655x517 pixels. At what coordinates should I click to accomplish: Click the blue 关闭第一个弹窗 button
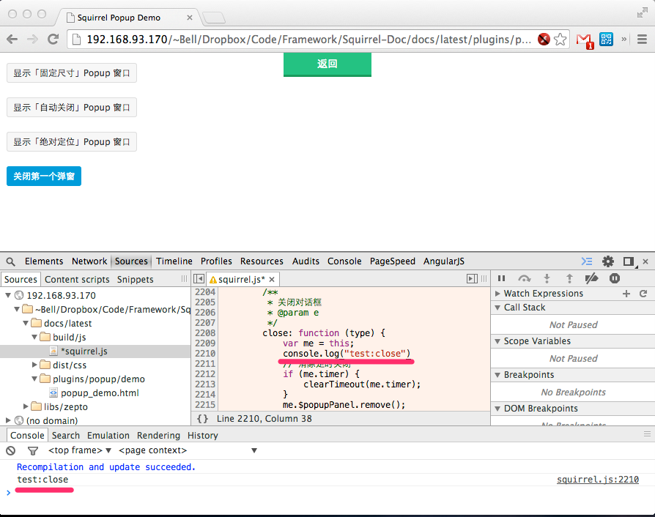44,176
